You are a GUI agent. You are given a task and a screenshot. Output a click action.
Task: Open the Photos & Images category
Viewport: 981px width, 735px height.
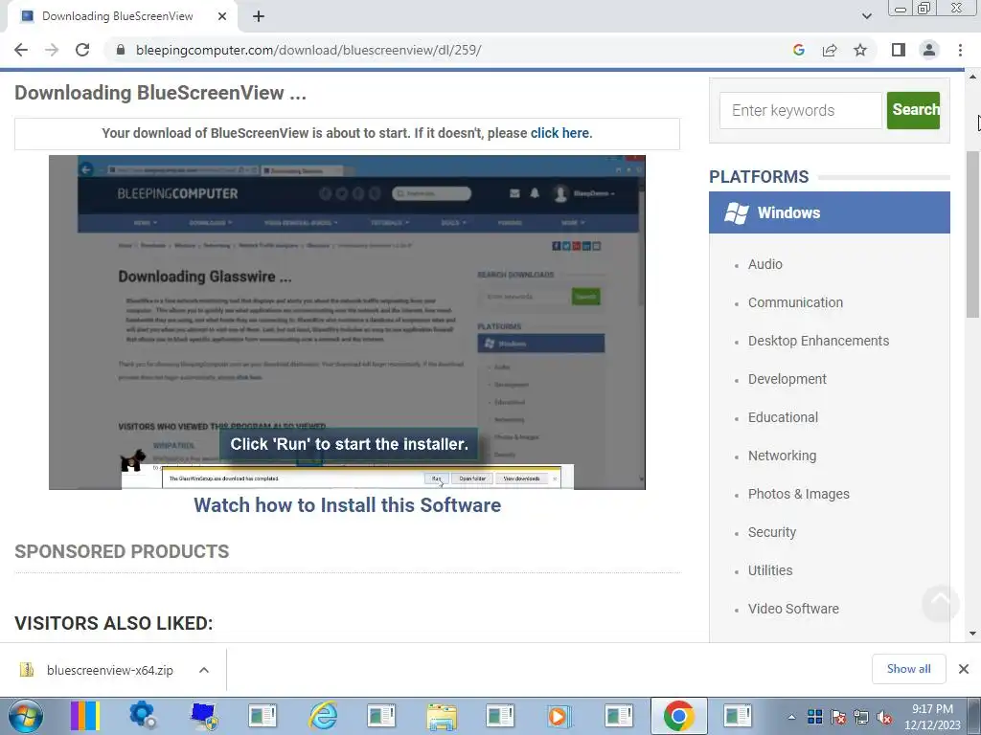tap(798, 494)
